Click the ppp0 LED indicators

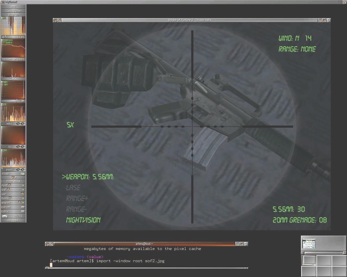click(x=20, y=170)
